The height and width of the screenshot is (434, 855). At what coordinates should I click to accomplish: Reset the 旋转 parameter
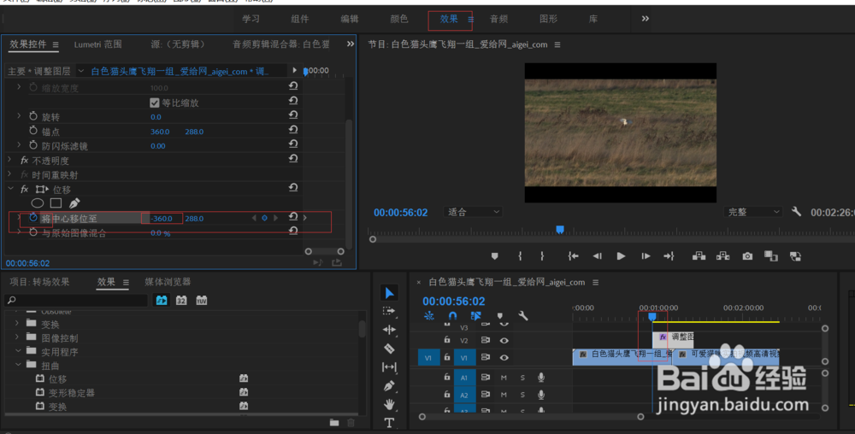pyautogui.click(x=293, y=114)
